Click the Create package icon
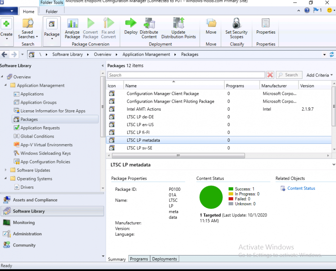The height and width of the screenshot is (271, 336). coord(7,23)
